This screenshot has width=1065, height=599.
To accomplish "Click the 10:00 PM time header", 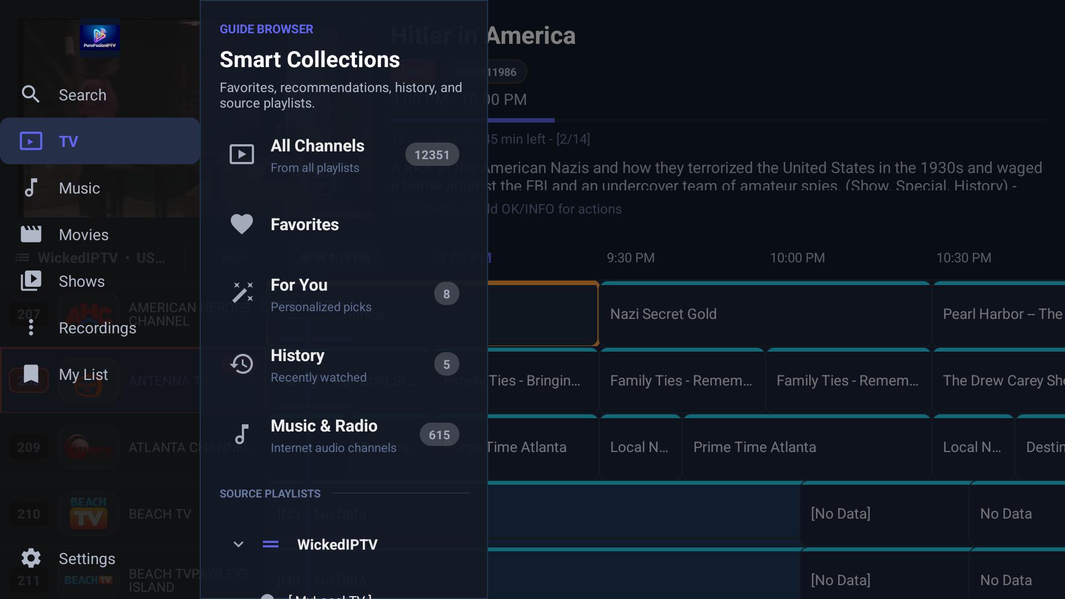I will [797, 258].
